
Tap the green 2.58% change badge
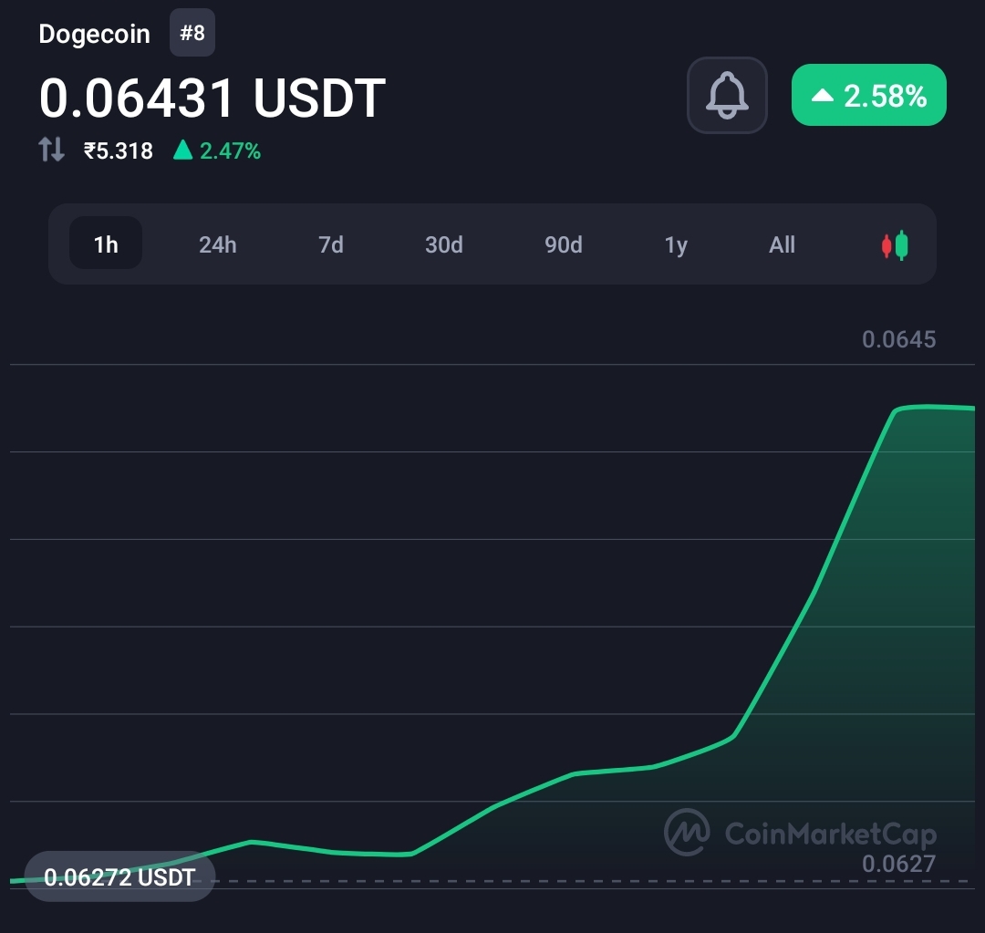(869, 95)
